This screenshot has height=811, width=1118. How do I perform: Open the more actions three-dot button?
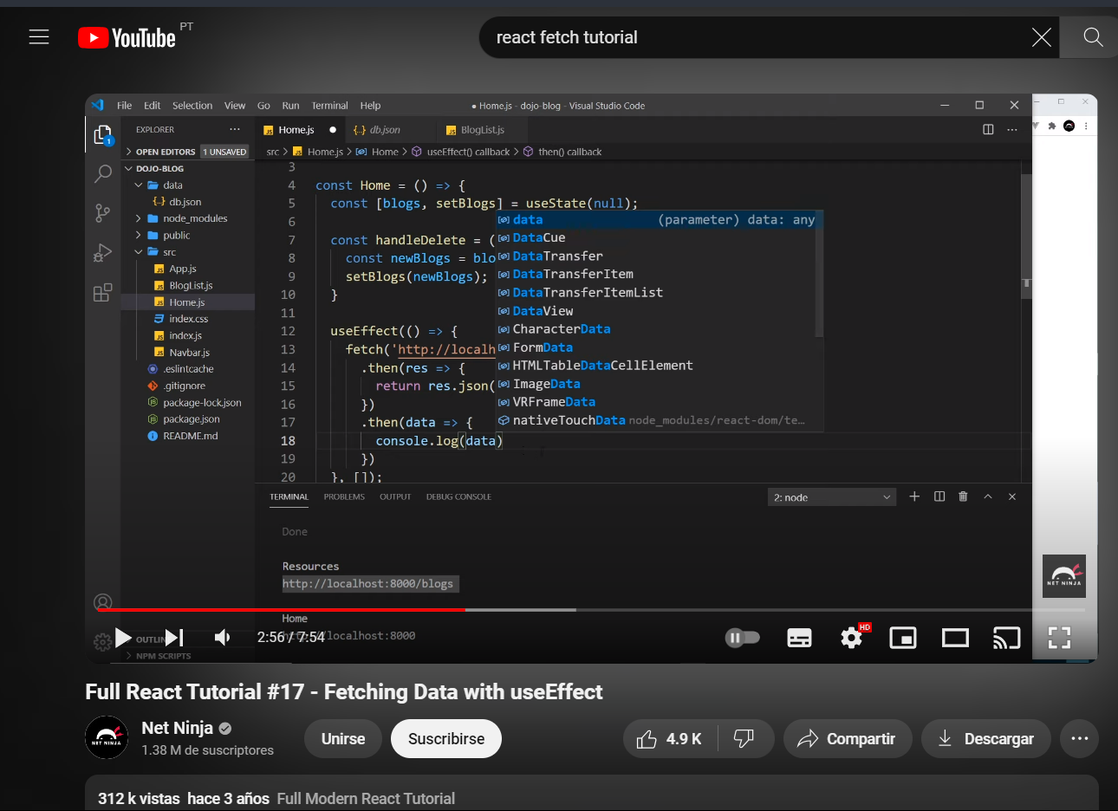(x=1079, y=739)
